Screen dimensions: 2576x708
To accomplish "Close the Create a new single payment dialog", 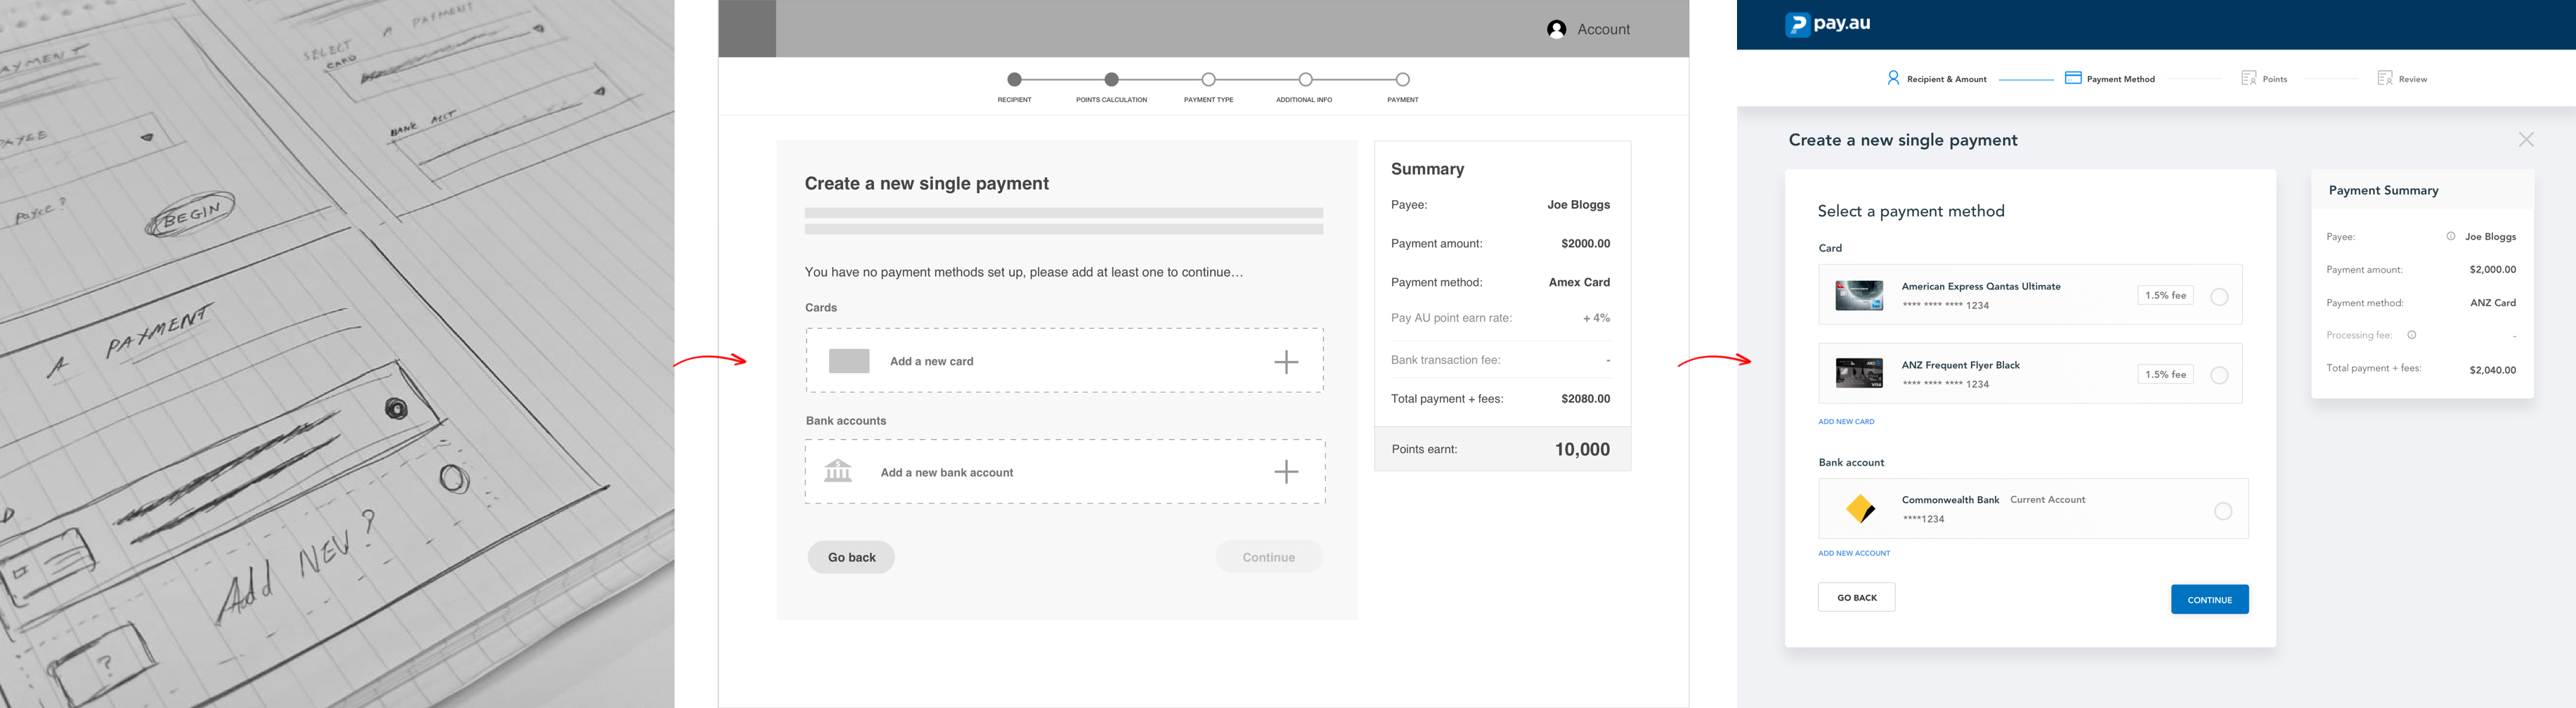I will click(x=2525, y=140).
